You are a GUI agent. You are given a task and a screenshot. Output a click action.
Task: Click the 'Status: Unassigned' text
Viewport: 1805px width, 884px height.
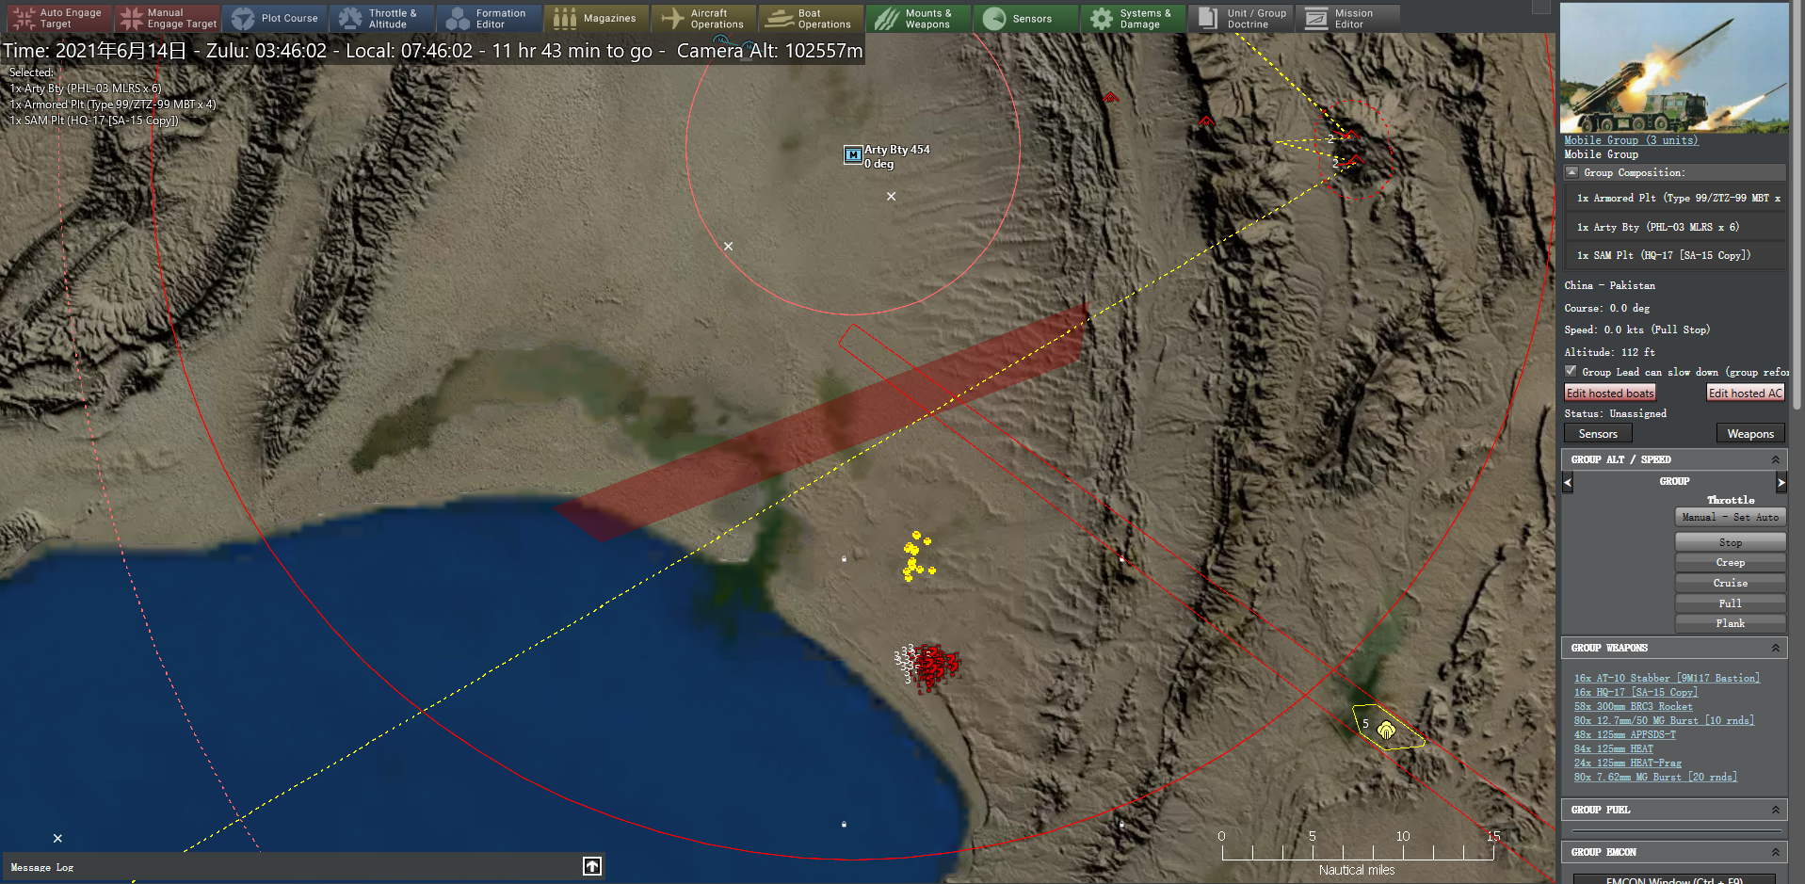pos(1615,413)
